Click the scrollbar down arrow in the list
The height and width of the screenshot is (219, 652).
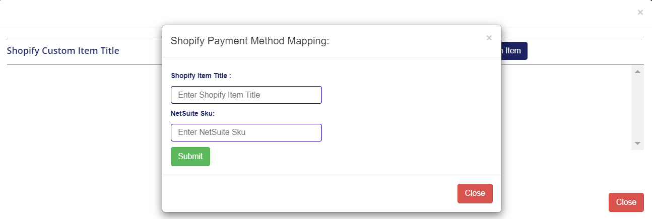(x=637, y=143)
